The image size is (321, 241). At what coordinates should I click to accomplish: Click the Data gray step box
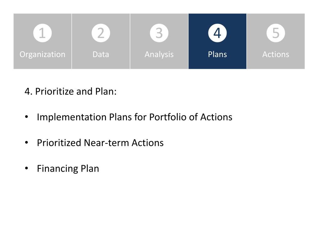[x=101, y=41]
